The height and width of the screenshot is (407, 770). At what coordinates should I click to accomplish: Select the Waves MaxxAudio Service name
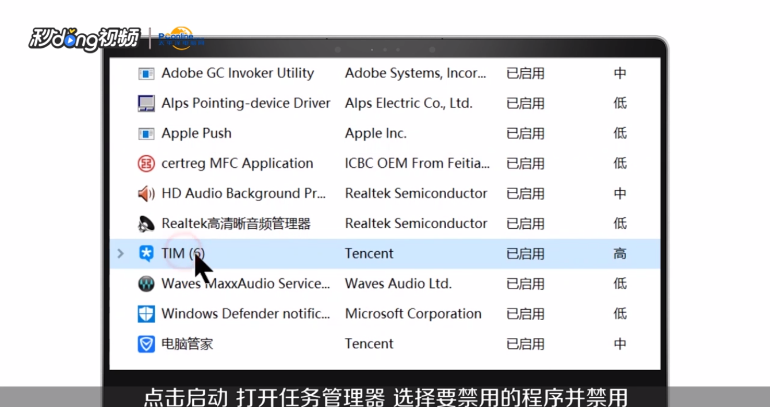point(246,283)
